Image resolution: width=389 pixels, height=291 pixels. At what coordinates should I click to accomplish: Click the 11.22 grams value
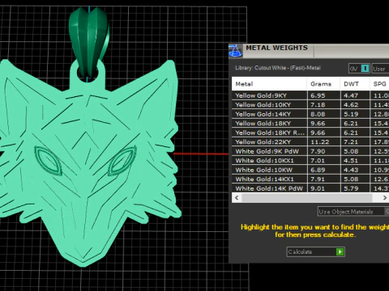tap(320, 142)
